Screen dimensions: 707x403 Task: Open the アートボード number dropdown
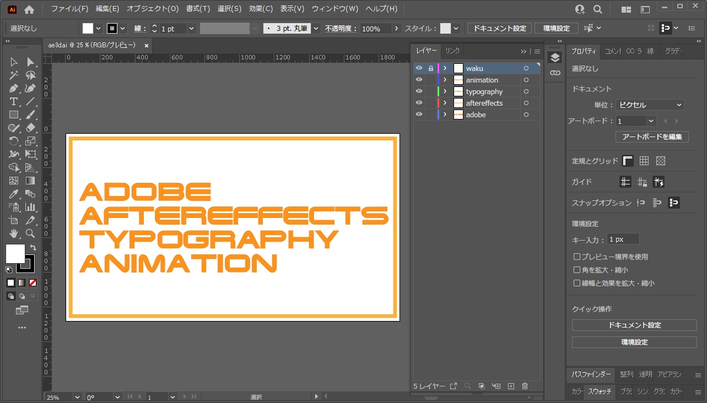point(651,121)
